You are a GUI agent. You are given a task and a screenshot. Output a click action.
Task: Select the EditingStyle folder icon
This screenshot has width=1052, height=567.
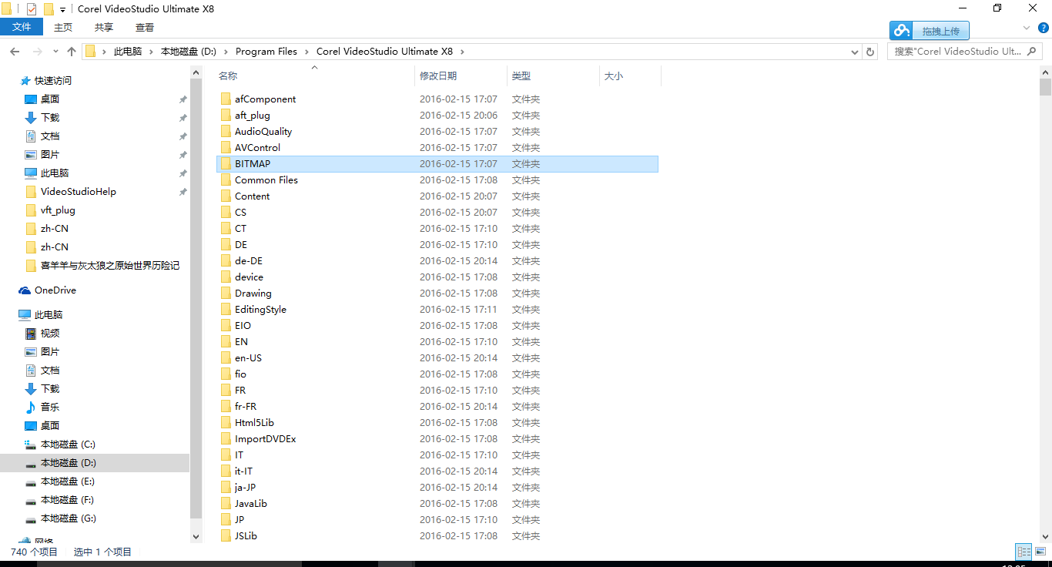pyautogui.click(x=226, y=309)
